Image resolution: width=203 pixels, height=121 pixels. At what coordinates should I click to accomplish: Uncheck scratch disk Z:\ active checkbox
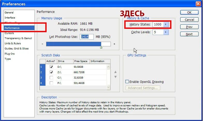point(51,72)
